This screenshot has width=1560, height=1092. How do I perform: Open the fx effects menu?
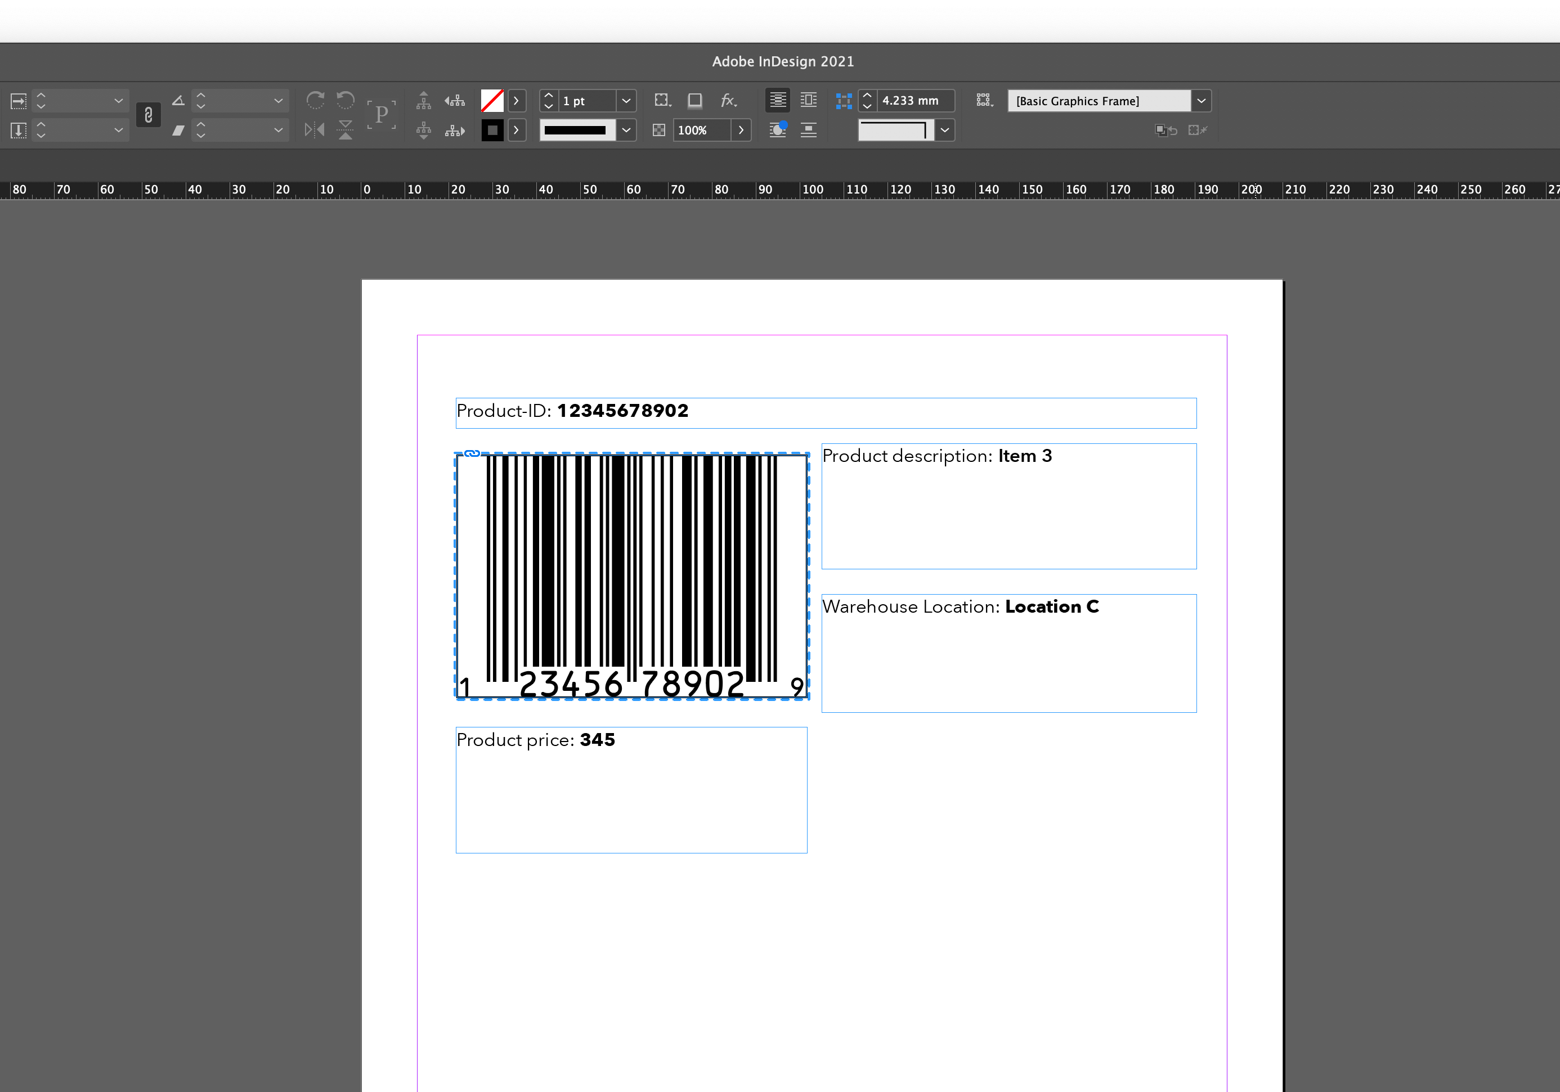click(728, 101)
